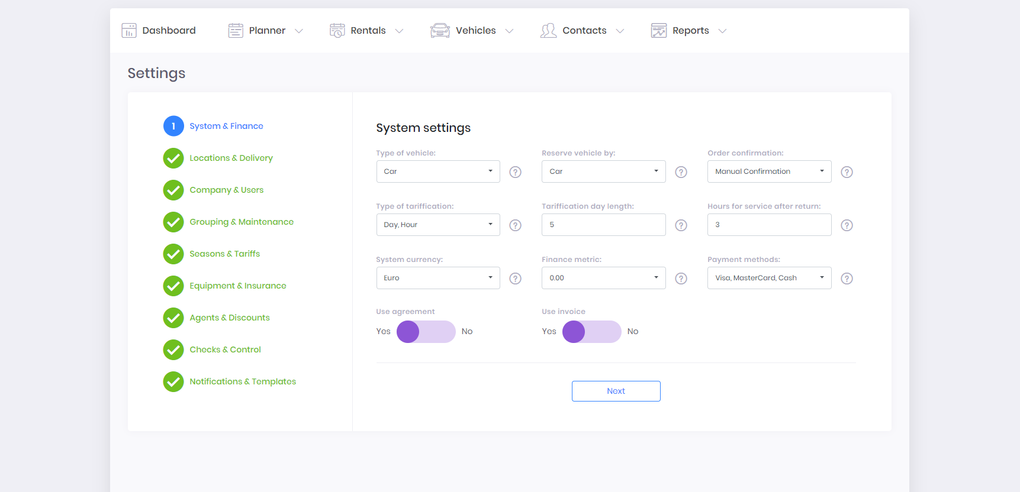Open Checks & Control settings step
This screenshot has width=1020, height=492.
(225, 349)
